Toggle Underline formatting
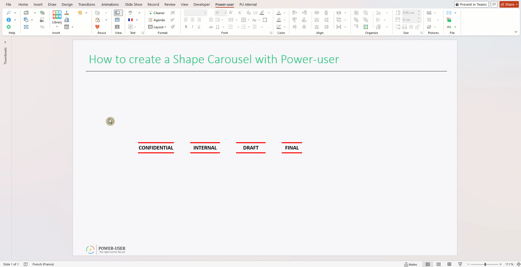Image resolution: width=521 pixels, height=267 pixels. pyautogui.click(x=199, y=27)
